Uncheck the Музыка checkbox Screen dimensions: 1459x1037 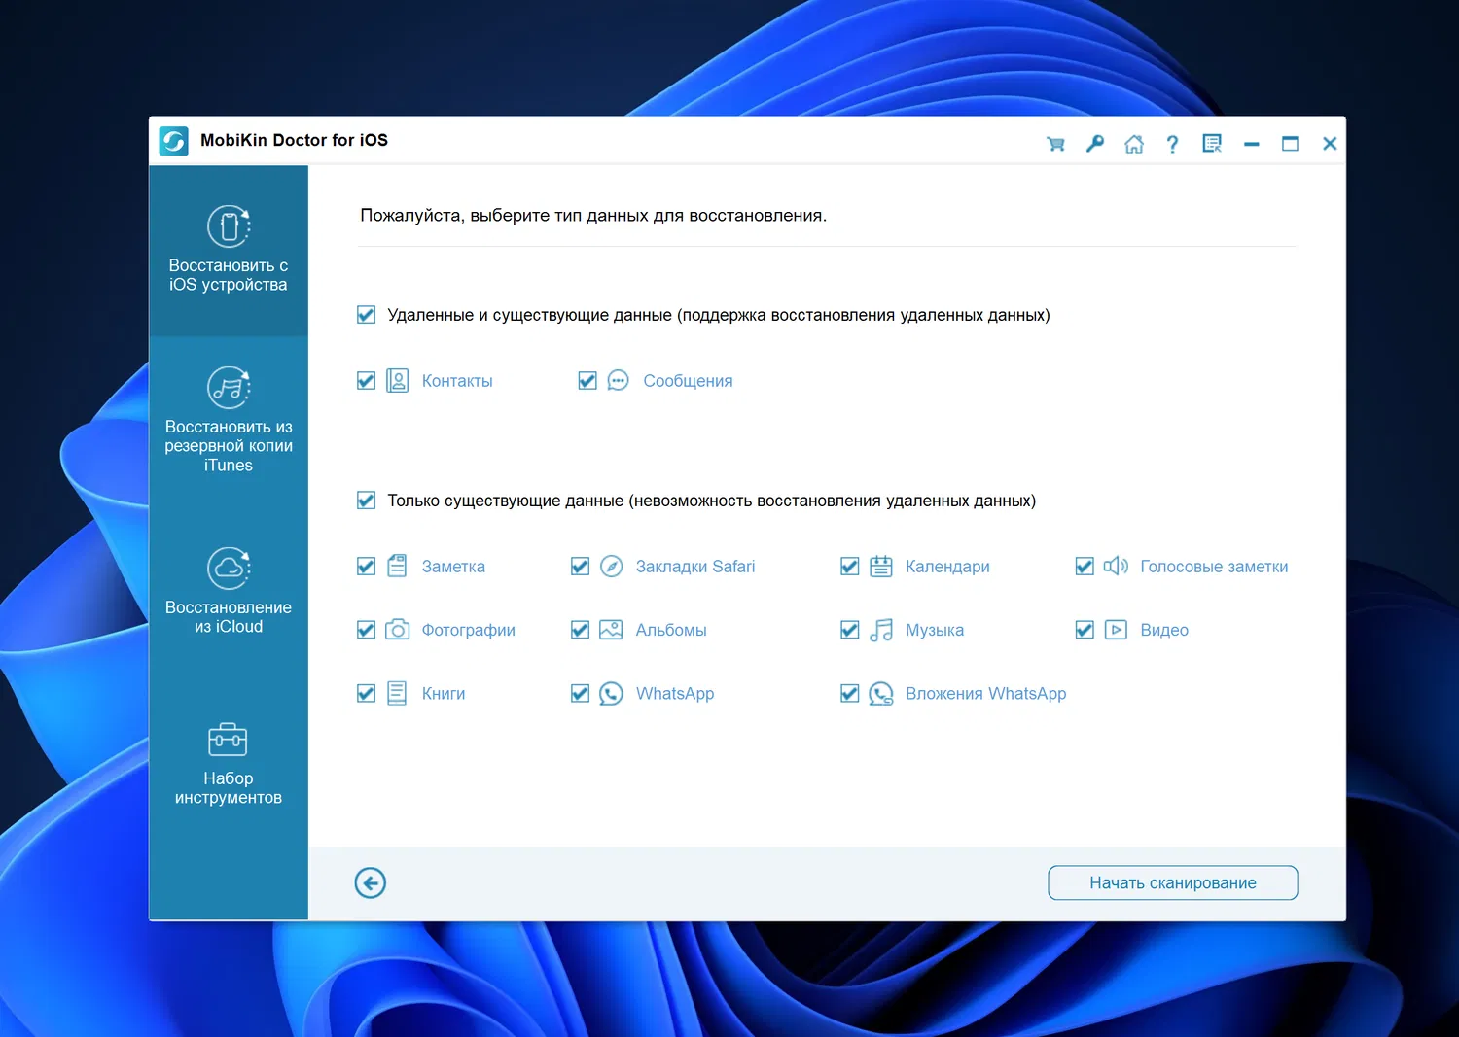[850, 630]
